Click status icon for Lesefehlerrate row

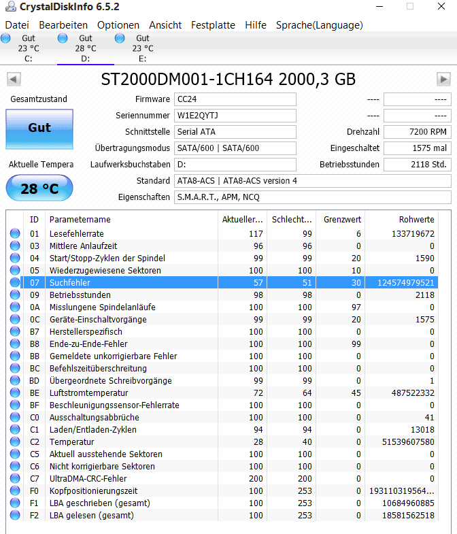coord(15,233)
